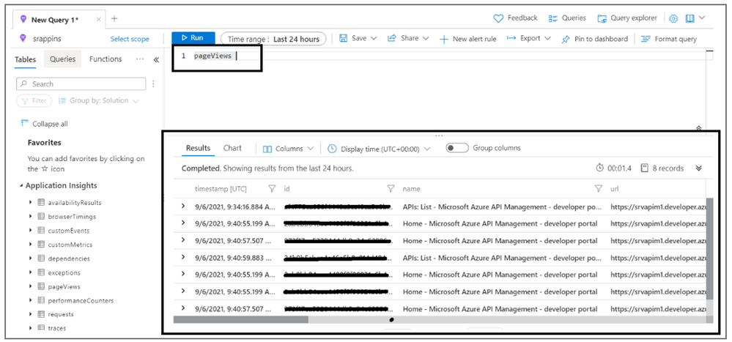Open settings gear icon
This screenshot has width=732, height=342.
(673, 18)
